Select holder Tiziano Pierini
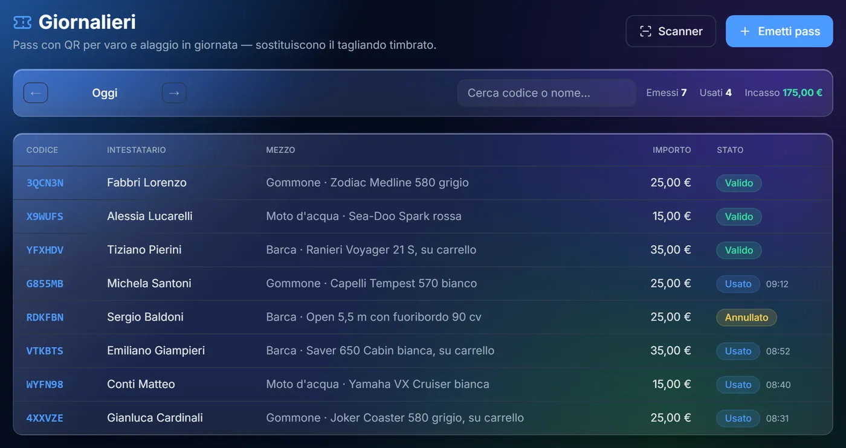 (144, 249)
